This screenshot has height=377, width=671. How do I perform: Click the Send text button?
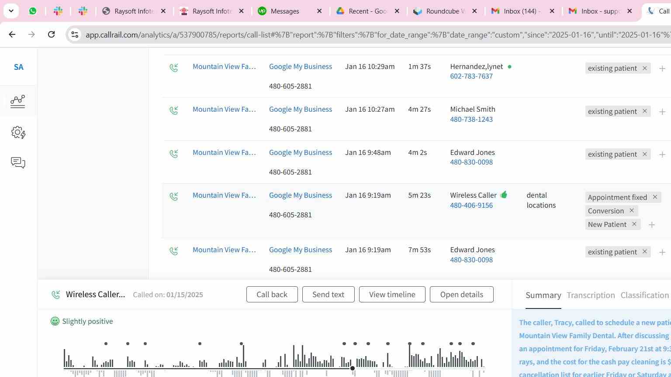(328, 295)
